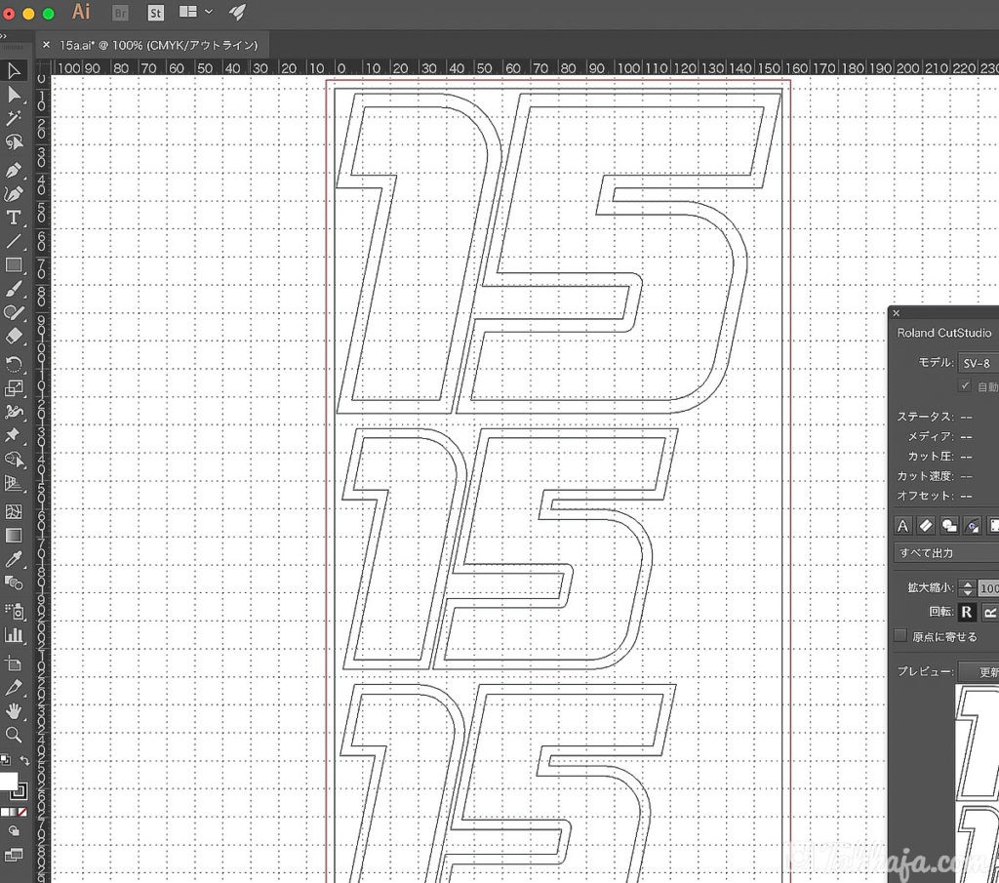The image size is (999, 883).
Task: Activate the Hand tool
Action: tap(14, 711)
